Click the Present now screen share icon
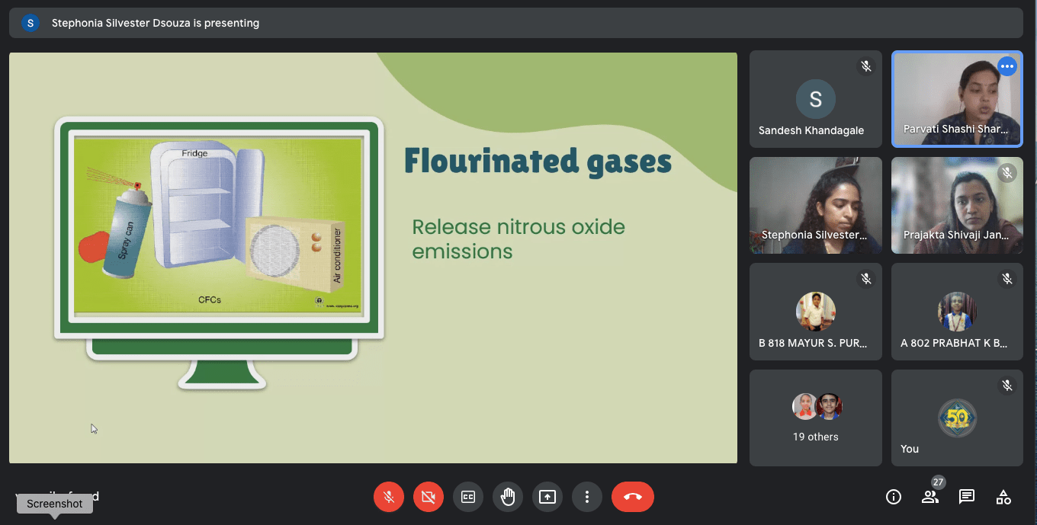 coord(547,497)
